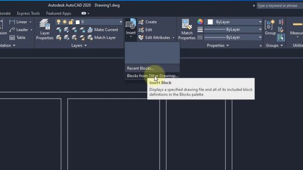Open the linetype ByLayer dropdown
303x170 pixels.
(260, 37)
